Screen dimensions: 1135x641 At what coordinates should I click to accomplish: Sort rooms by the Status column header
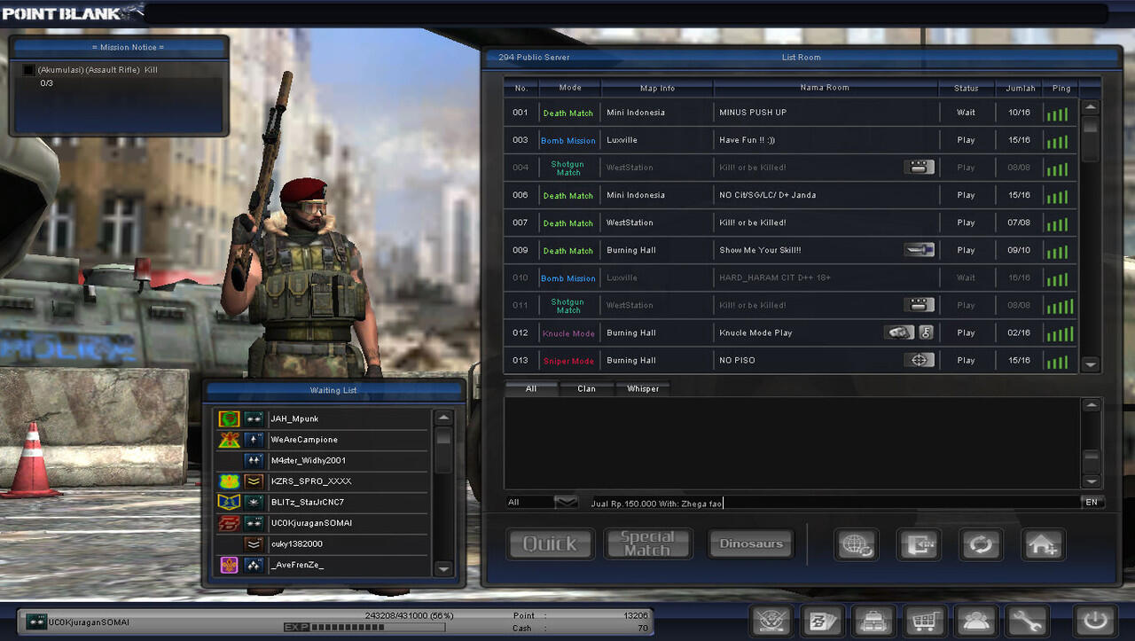tap(967, 88)
